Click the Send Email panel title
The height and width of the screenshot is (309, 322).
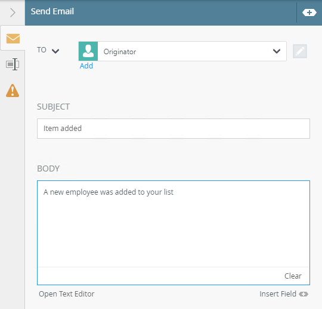click(52, 11)
